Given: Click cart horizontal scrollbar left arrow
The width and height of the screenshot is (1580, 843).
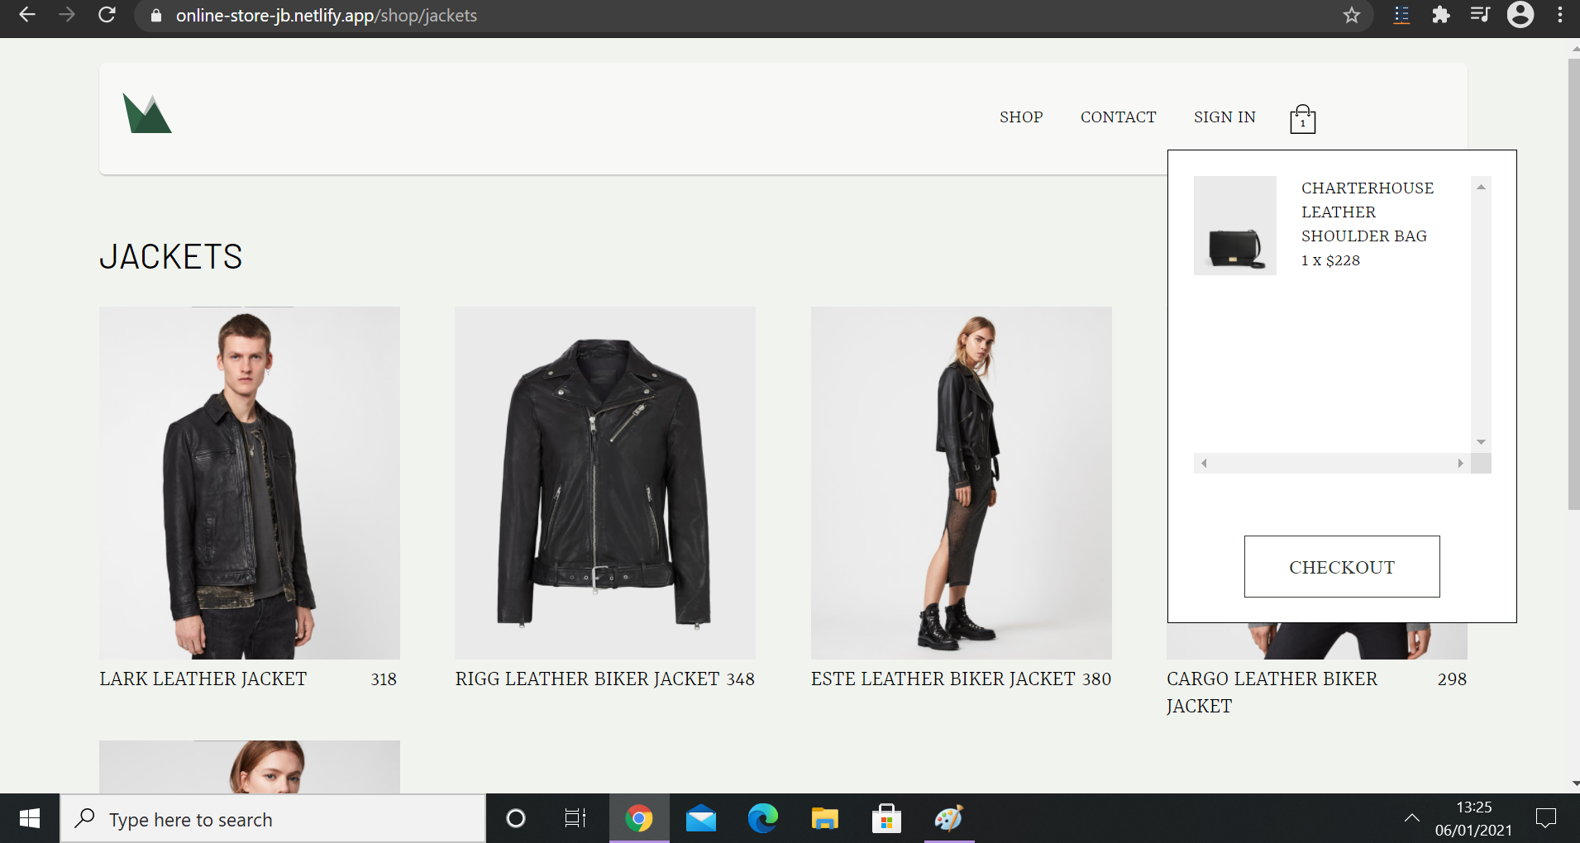Looking at the screenshot, I should pyautogui.click(x=1204, y=463).
